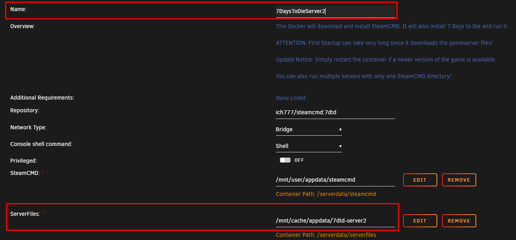Click the 'None Listed' requirements text
This screenshot has width=516, height=240.
click(290, 98)
